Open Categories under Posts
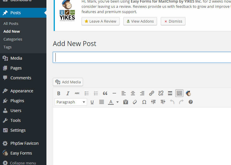This screenshot has height=165, width=231. tap(13, 39)
